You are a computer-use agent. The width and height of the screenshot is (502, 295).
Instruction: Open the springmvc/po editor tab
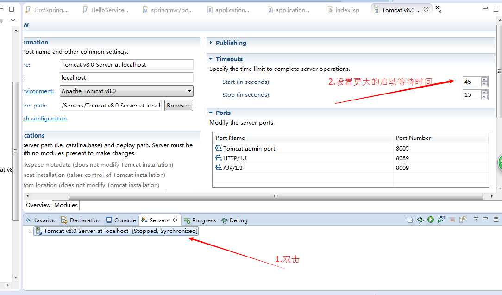(x=168, y=10)
